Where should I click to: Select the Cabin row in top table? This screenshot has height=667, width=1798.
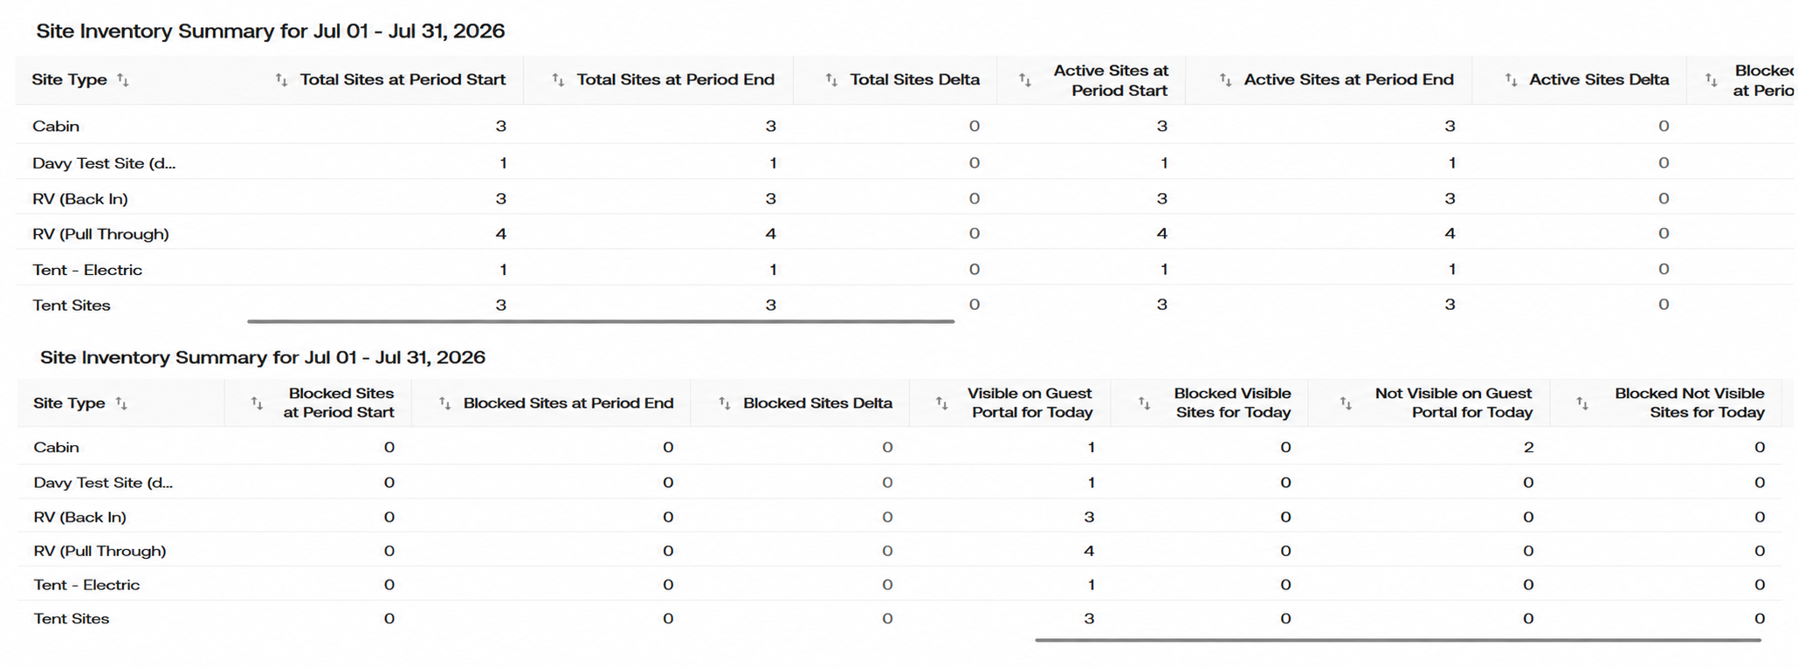pos(905,126)
